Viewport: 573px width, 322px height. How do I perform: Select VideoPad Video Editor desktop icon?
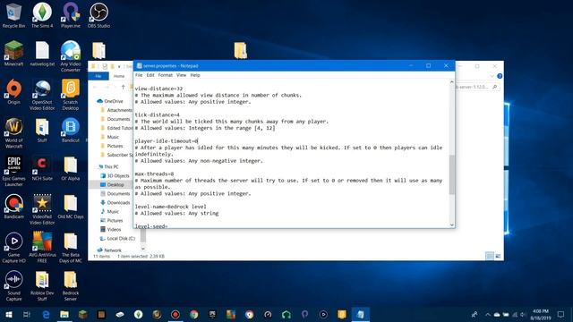click(42, 209)
